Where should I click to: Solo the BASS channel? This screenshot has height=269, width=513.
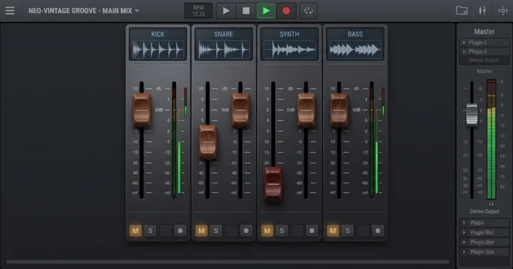tap(347, 231)
